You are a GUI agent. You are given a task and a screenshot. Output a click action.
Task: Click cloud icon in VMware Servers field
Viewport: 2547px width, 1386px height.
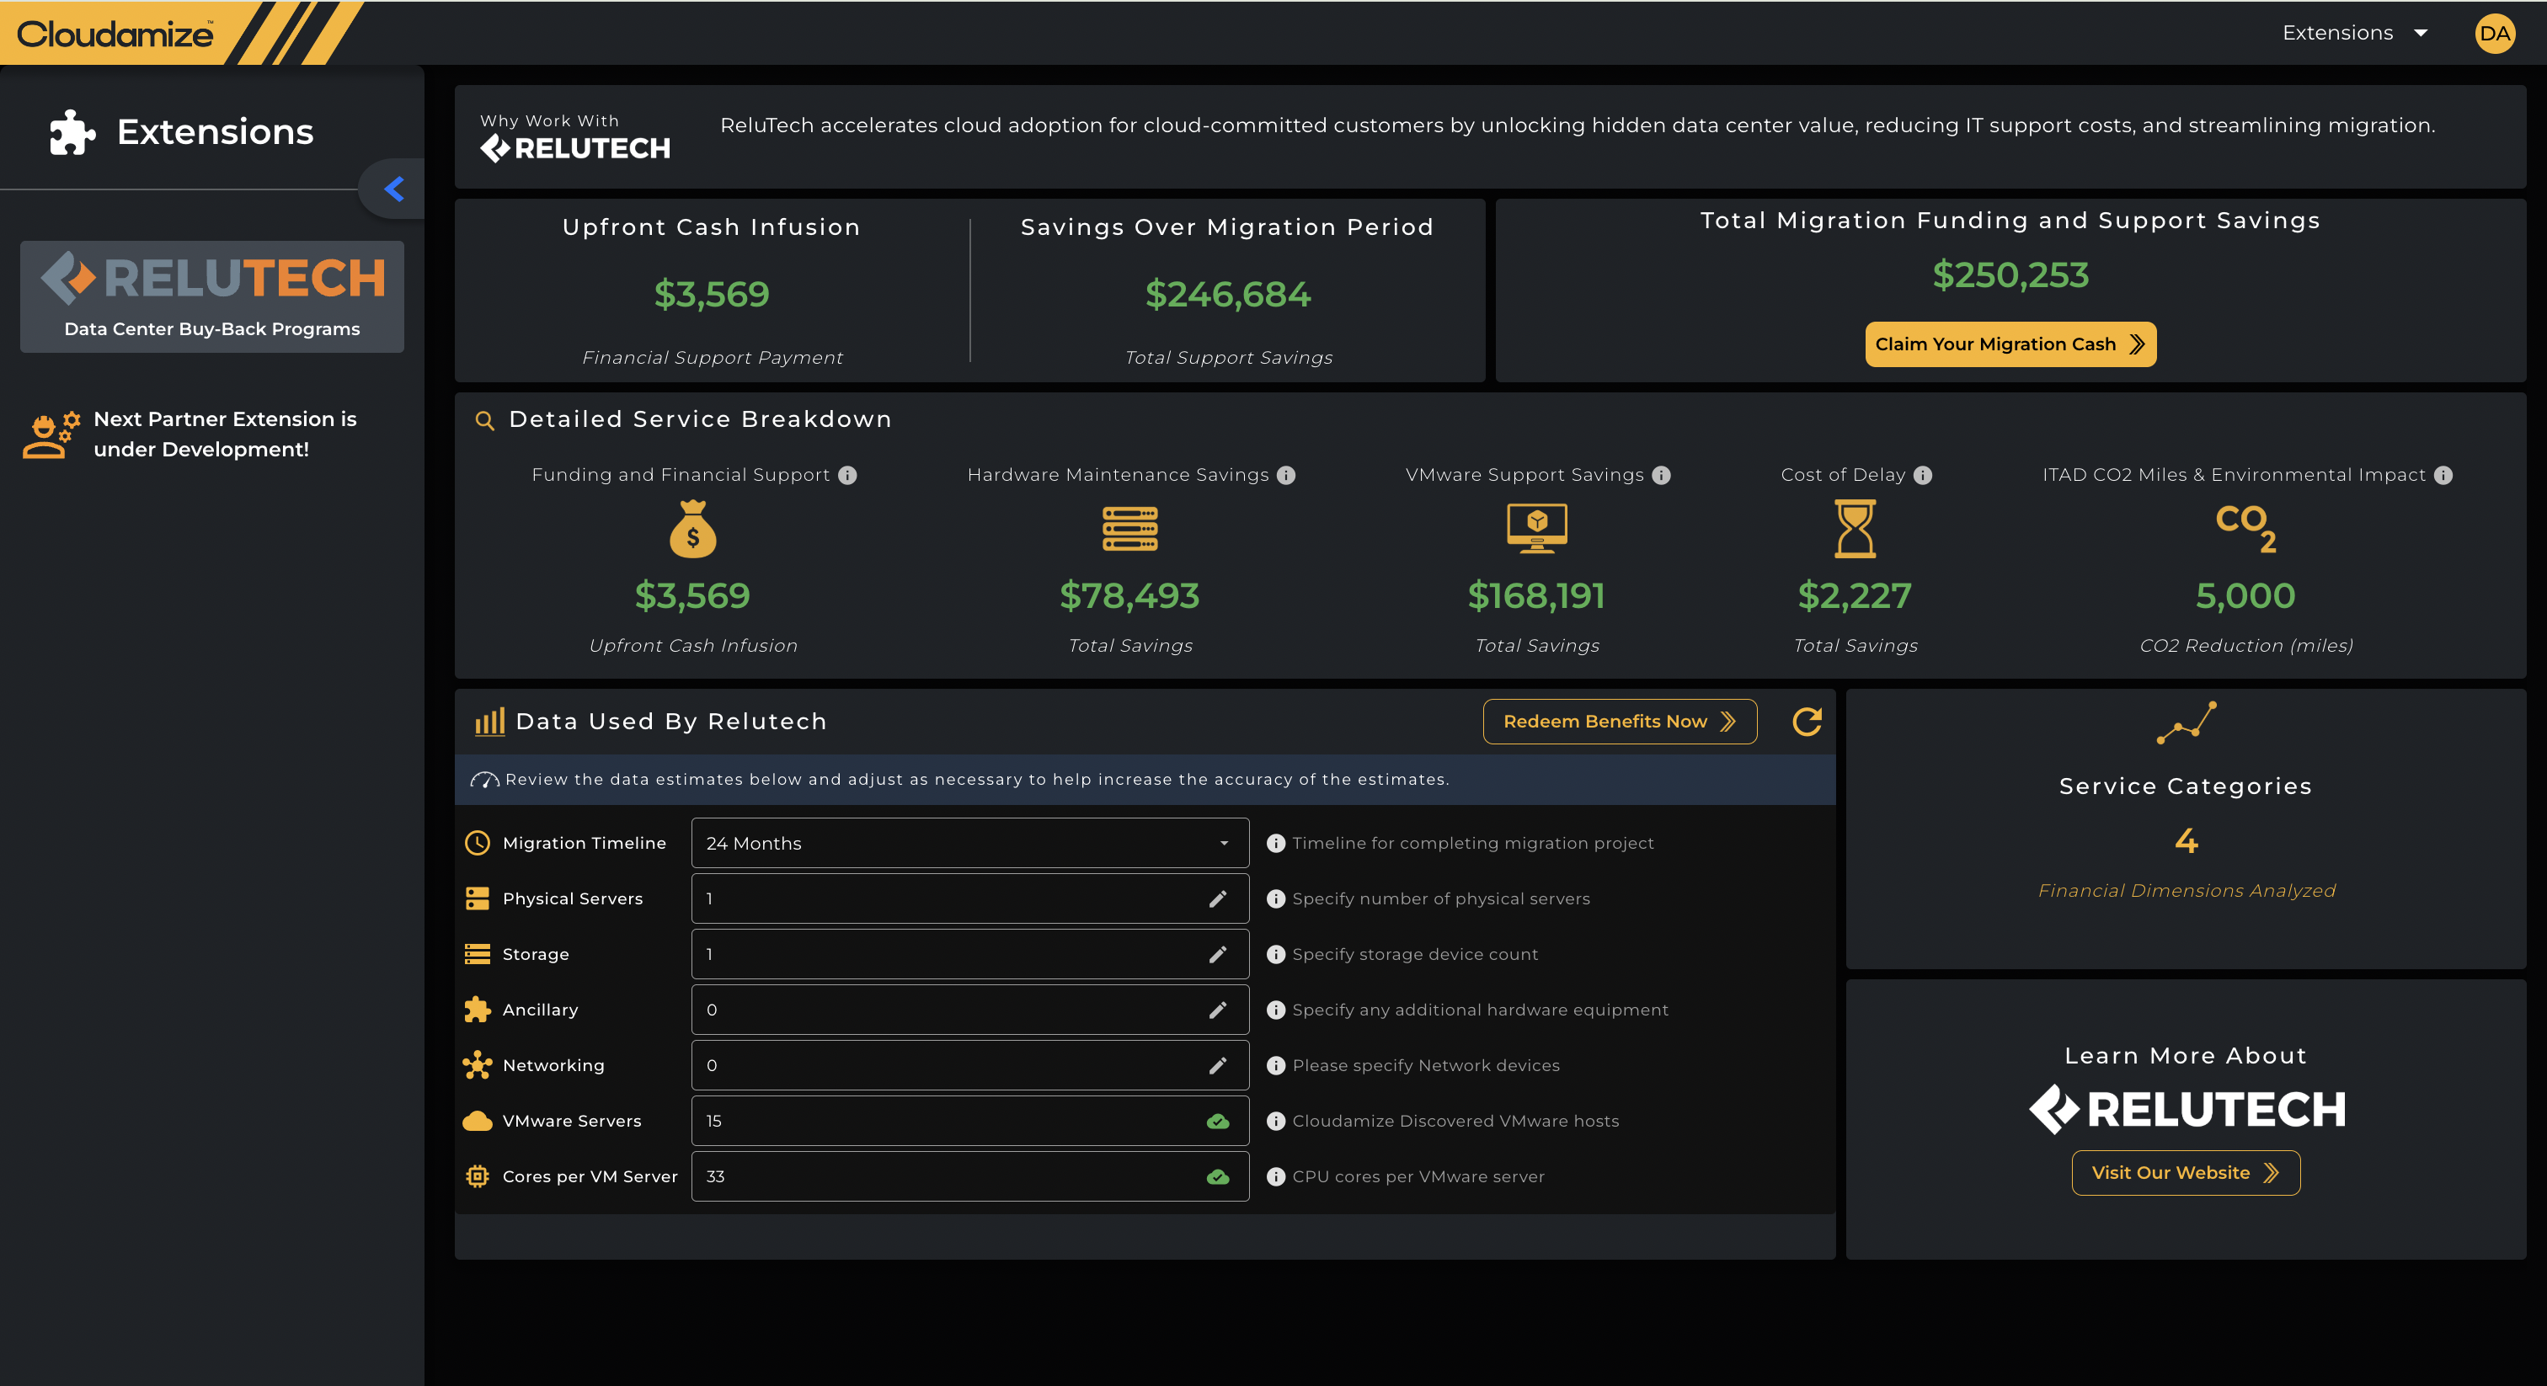click(1217, 1121)
